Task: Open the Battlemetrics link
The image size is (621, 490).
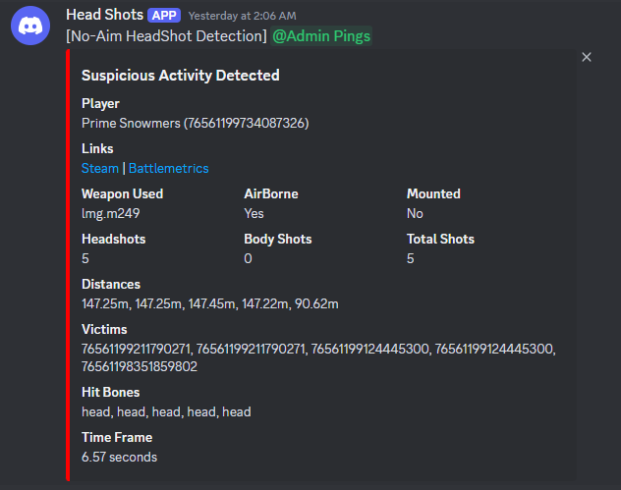Action: [x=168, y=168]
